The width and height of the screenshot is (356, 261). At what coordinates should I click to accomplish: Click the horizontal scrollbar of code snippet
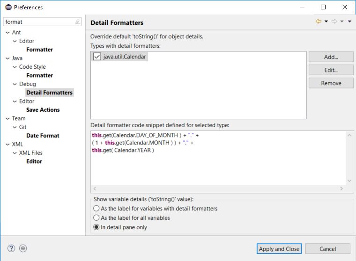tap(218, 188)
